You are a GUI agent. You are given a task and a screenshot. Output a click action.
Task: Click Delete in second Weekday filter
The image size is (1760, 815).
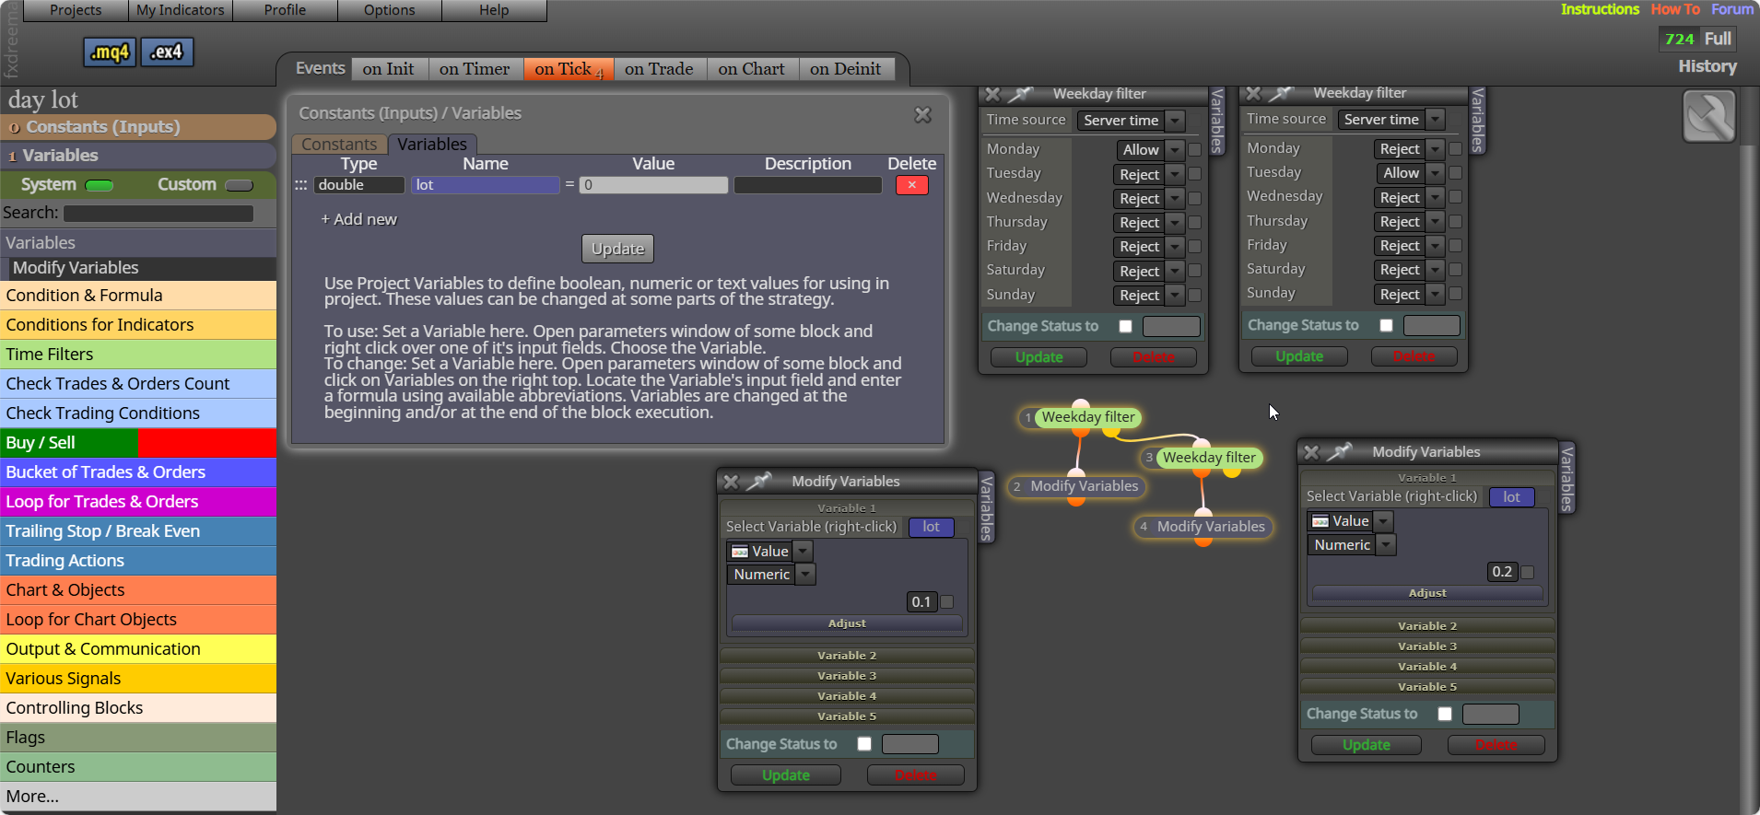[x=1414, y=356]
